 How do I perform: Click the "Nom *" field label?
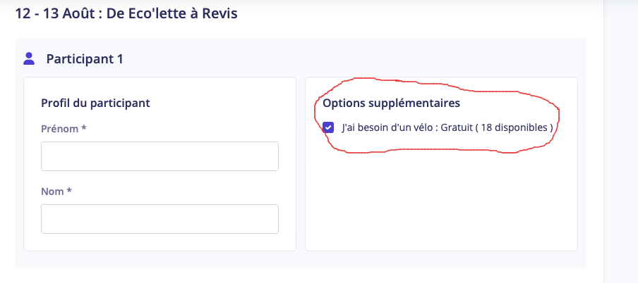[x=56, y=191]
